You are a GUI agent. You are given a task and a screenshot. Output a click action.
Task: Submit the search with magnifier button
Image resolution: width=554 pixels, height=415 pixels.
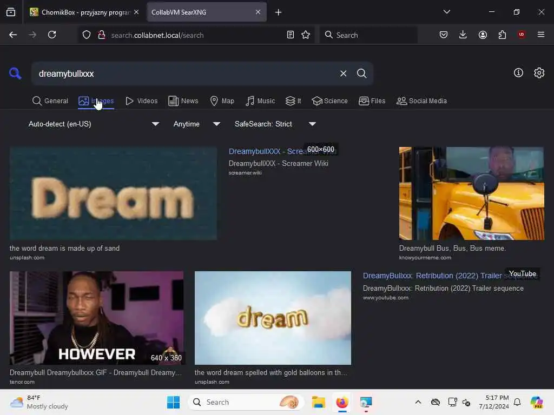361,73
